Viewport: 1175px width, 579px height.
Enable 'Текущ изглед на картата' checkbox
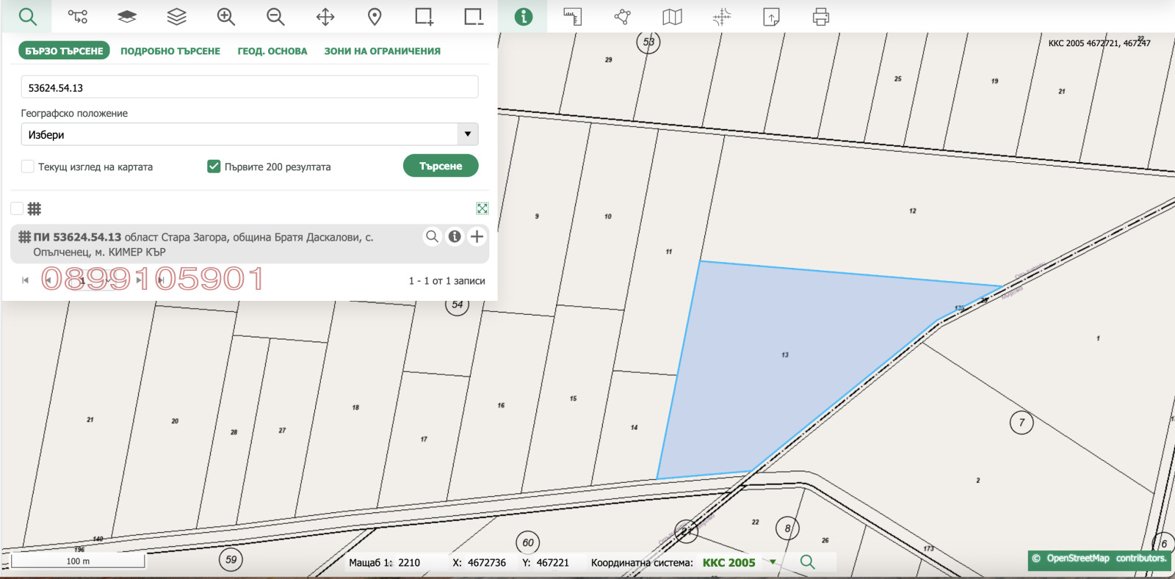pyautogui.click(x=28, y=167)
